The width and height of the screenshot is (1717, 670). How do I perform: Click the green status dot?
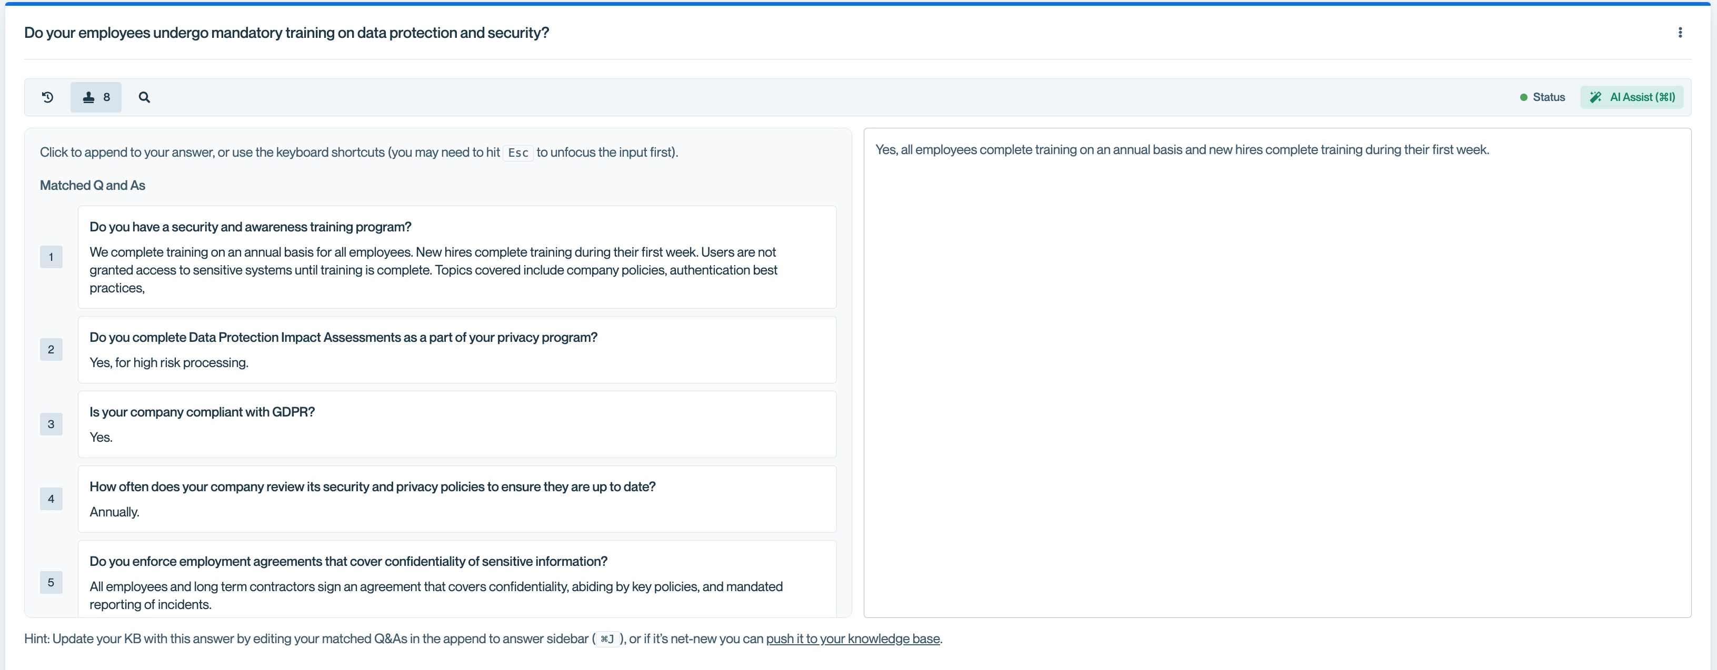[x=1523, y=97]
